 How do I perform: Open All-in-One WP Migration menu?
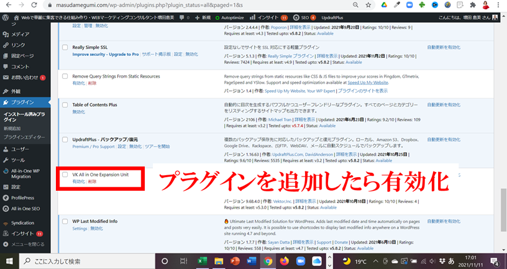click(25, 173)
